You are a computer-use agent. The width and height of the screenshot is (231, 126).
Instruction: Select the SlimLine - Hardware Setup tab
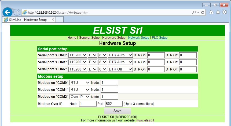click(29, 20)
